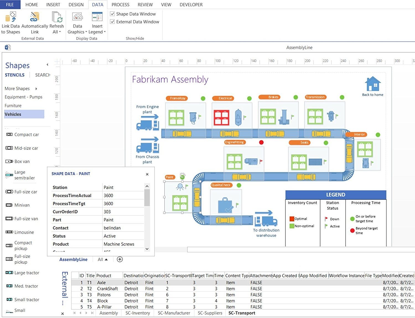The image size is (415, 318).
Task: Add a new page with plus icon
Action: click(x=120, y=259)
